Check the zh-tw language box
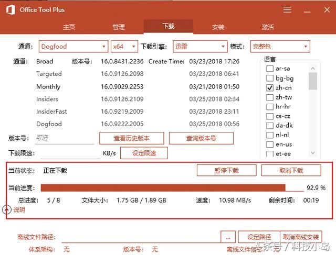This screenshot has height=255, width=336. pos(269,97)
